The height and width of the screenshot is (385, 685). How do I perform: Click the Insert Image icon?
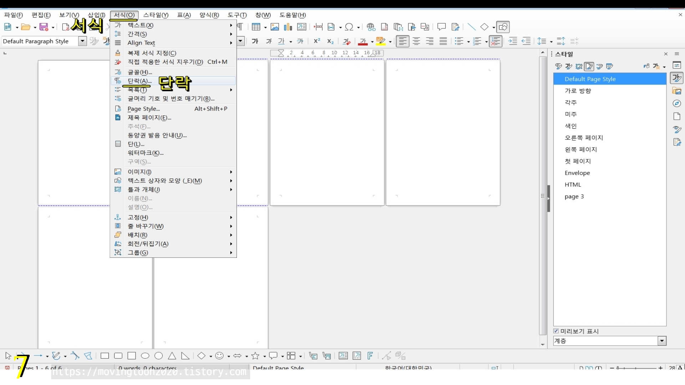point(275,27)
